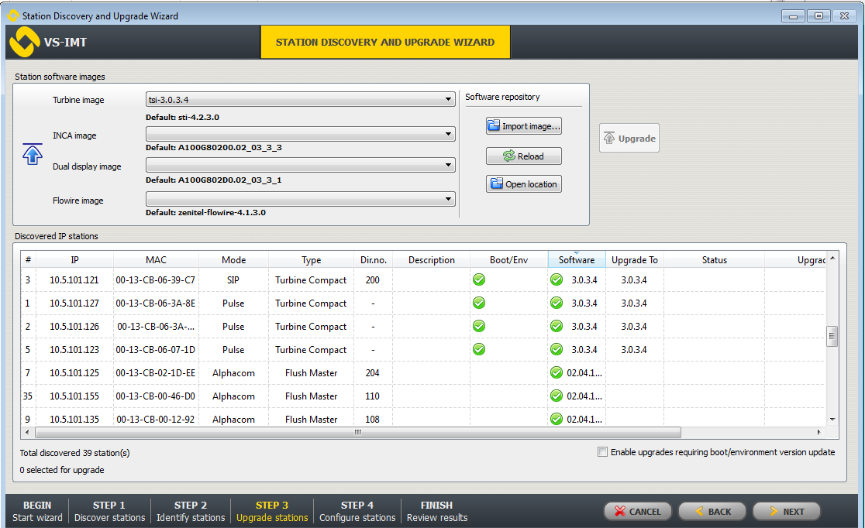Switch to Step 2 Identify stations
Screen dimensions: 865x528
(191, 511)
